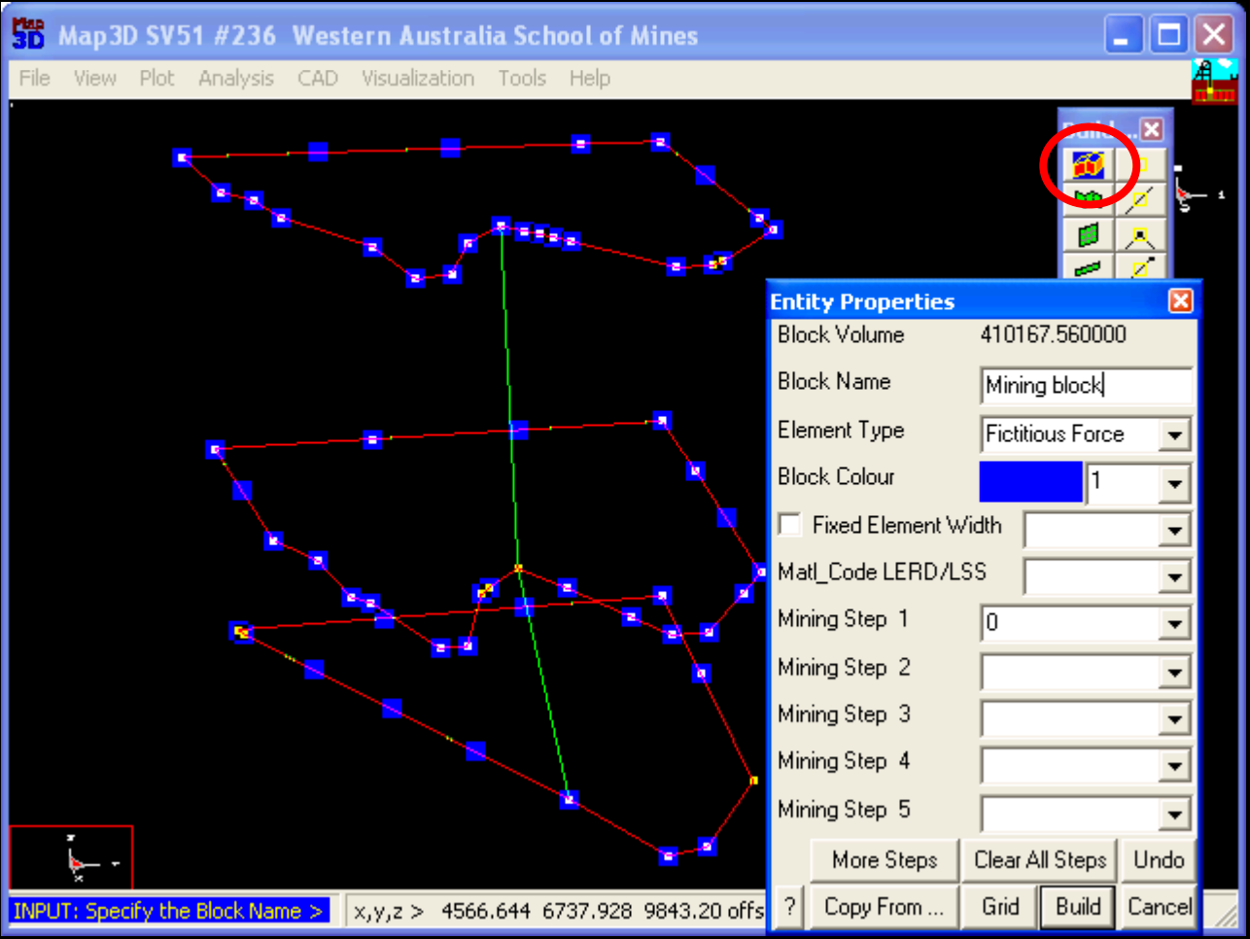Open the View menu
1250x939 pixels.
point(95,78)
